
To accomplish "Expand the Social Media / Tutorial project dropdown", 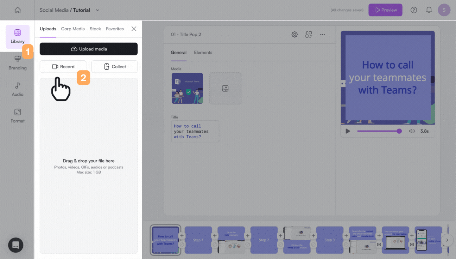I will (x=98, y=10).
